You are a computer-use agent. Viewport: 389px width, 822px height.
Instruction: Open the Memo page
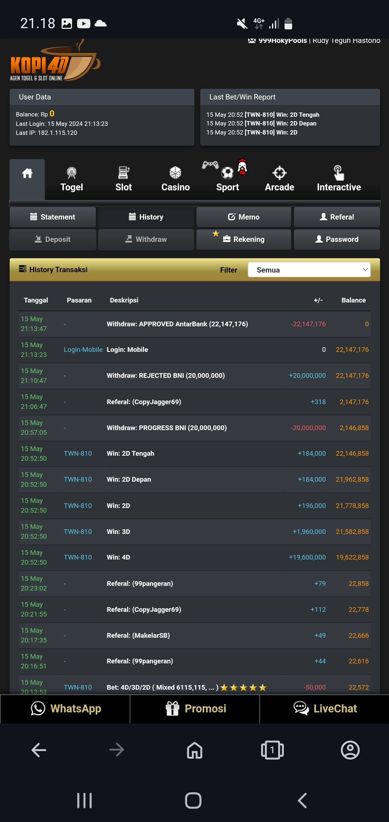243,217
